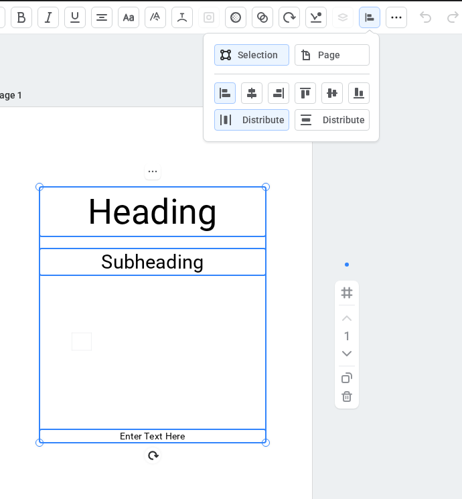Duplicate the current page

tap(347, 378)
